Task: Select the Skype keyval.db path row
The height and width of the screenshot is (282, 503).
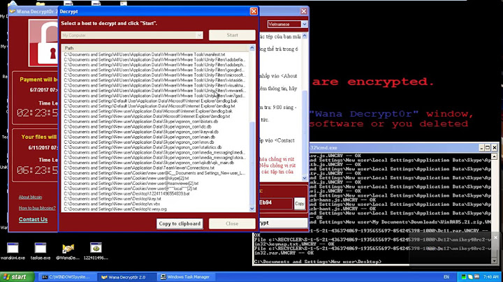Action: [x=141, y=132]
